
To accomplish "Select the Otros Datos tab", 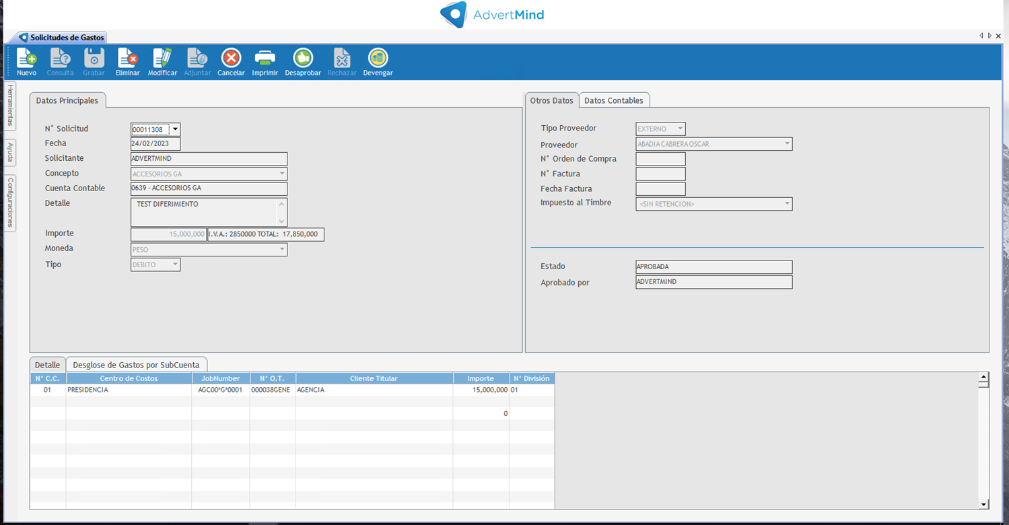I will (551, 100).
